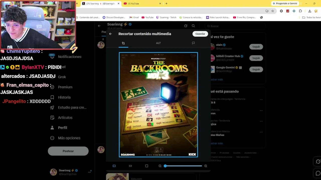This screenshot has width=321, height=180.
Task: Follow the bilibili Creator Hub account
Action: (256, 58)
